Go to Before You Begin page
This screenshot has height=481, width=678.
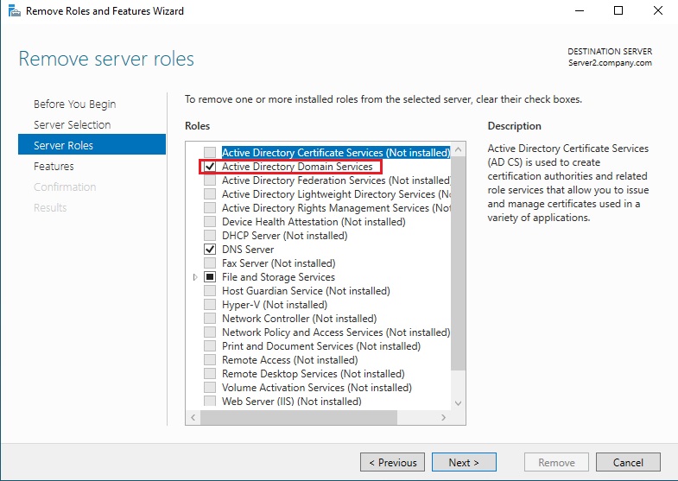pos(74,104)
